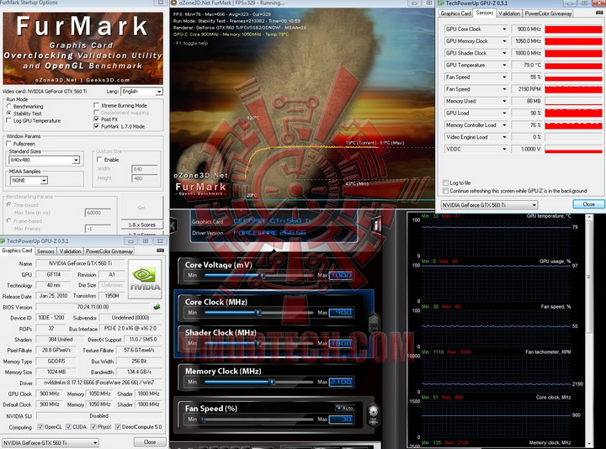Click BIOS Version value 70.24.11.00.00
The width and height of the screenshot is (606, 449).
click(93, 307)
